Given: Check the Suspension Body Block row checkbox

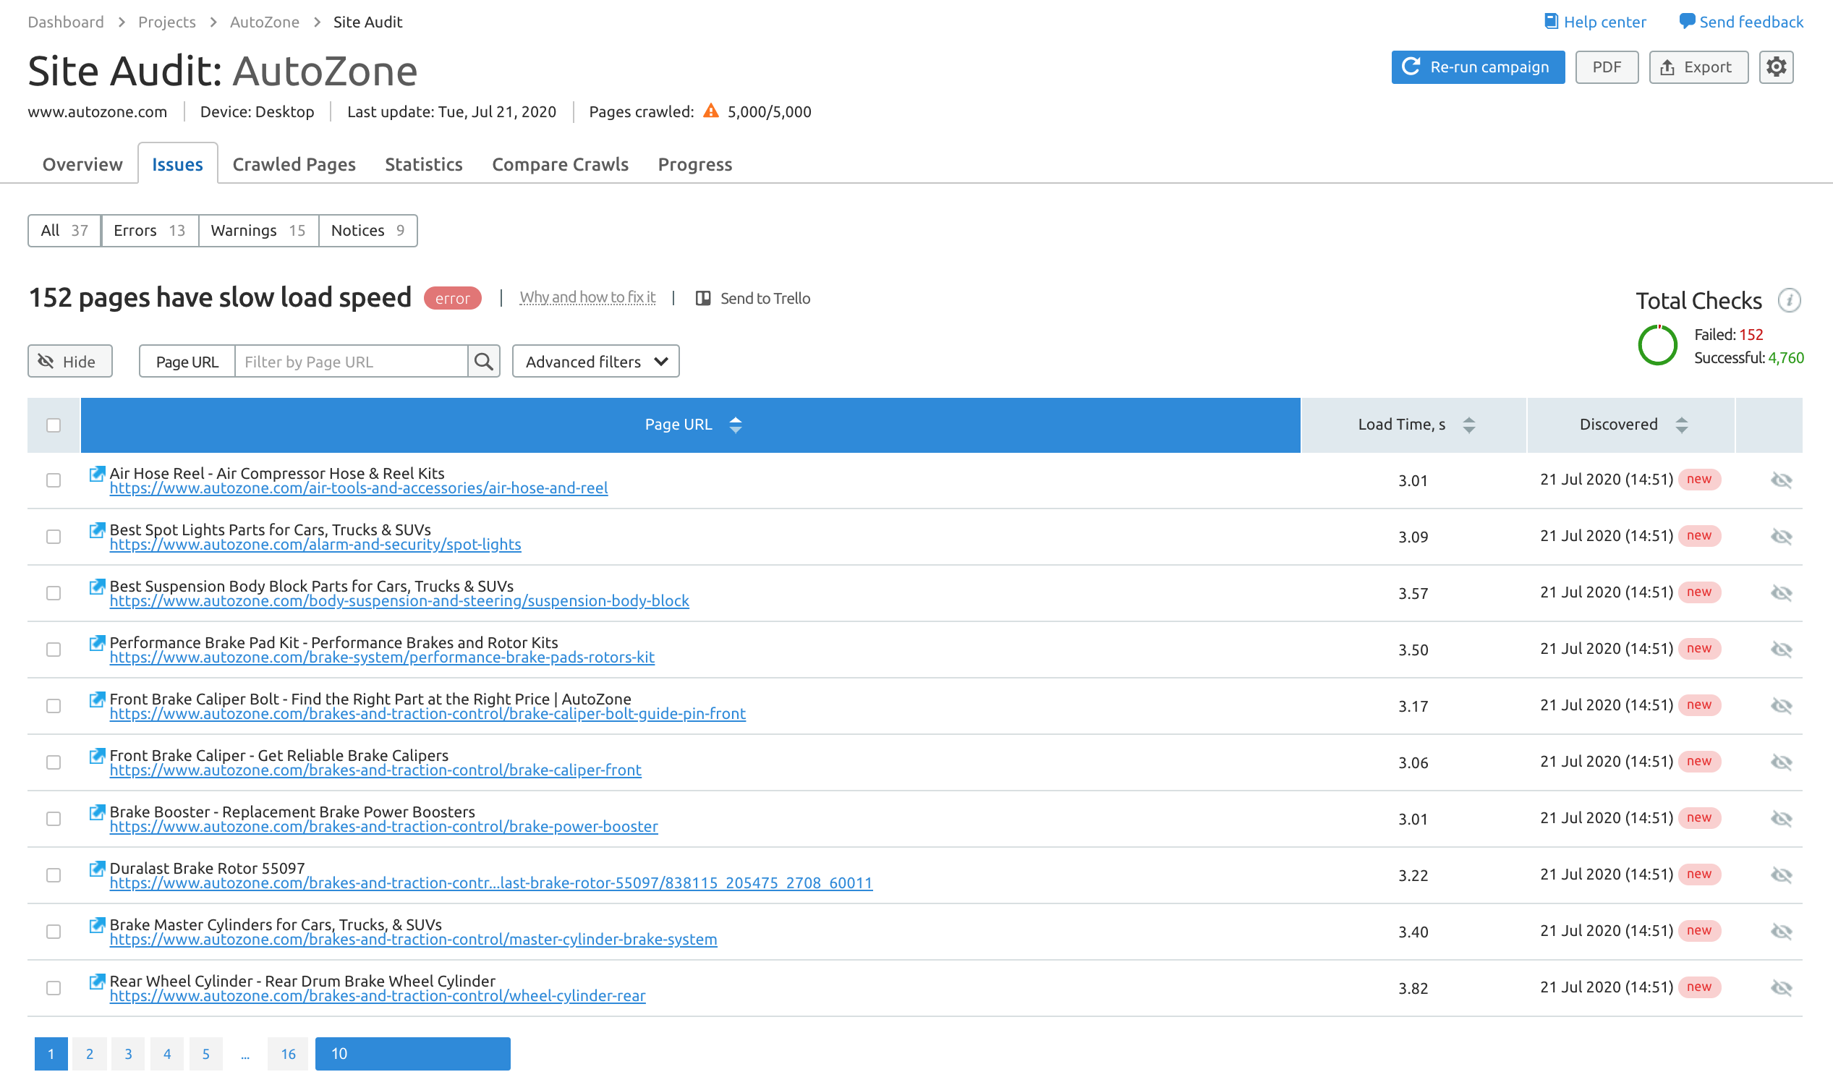Looking at the screenshot, I should (x=54, y=593).
